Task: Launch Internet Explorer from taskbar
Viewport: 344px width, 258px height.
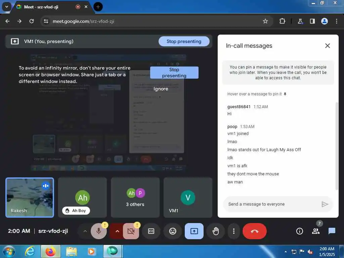Action: click(x=30, y=251)
